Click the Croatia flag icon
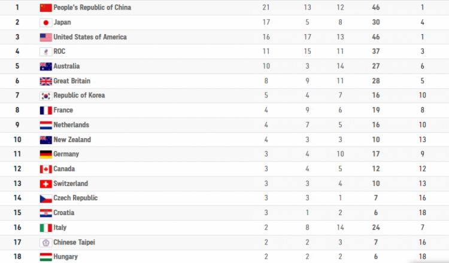This screenshot has width=449, height=263. click(x=46, y=213)
